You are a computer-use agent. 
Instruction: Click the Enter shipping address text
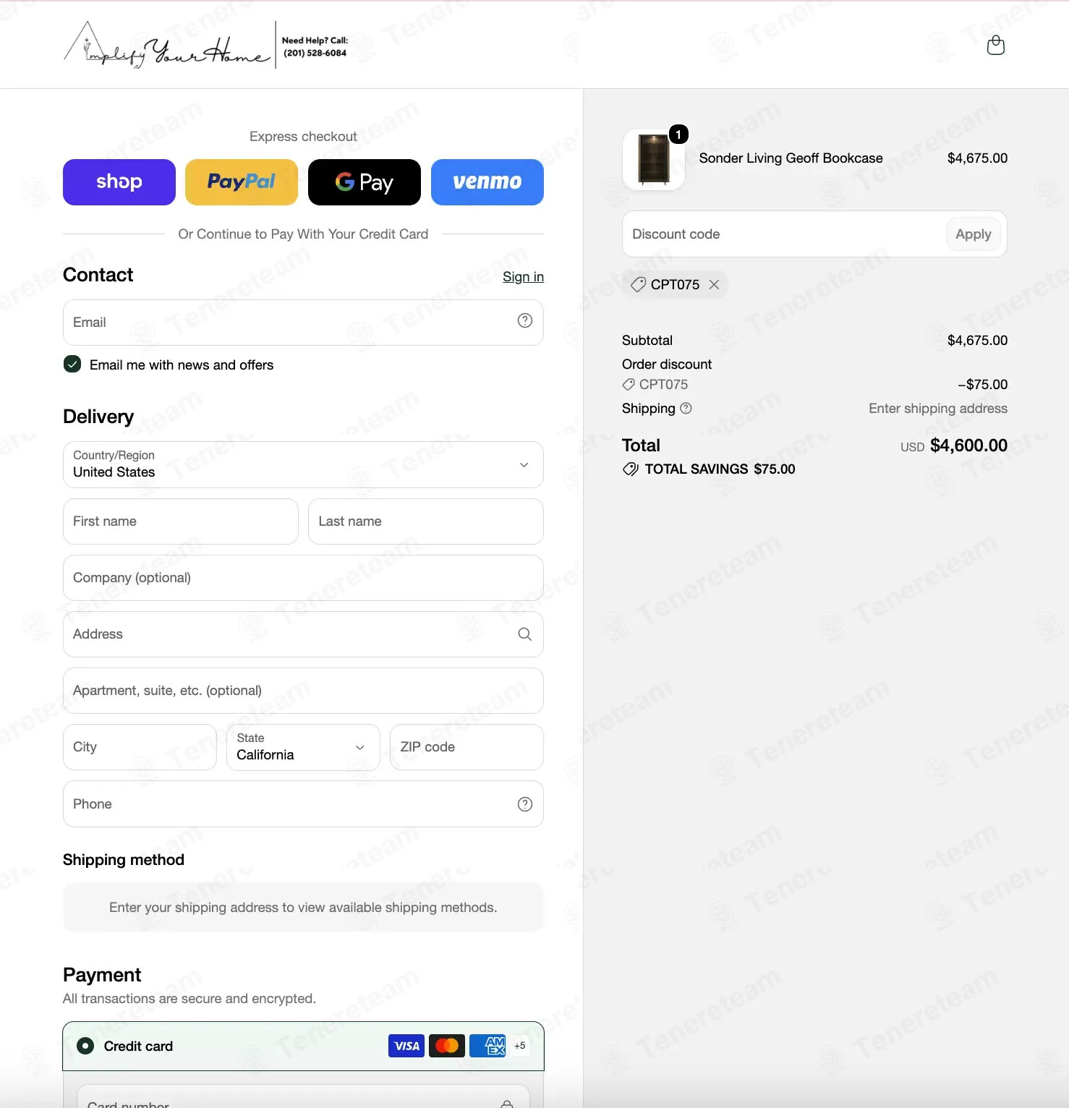(937, 409)
